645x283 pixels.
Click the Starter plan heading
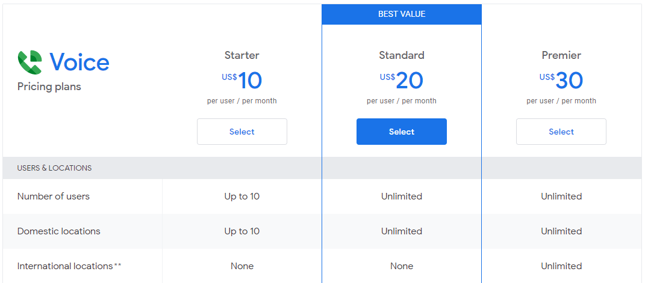pyautogui.click(x=241, y=55)
